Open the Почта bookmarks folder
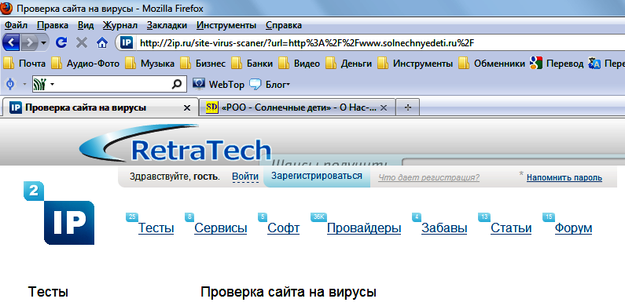This screenshot has height=306, width=625. coord(24,64)
